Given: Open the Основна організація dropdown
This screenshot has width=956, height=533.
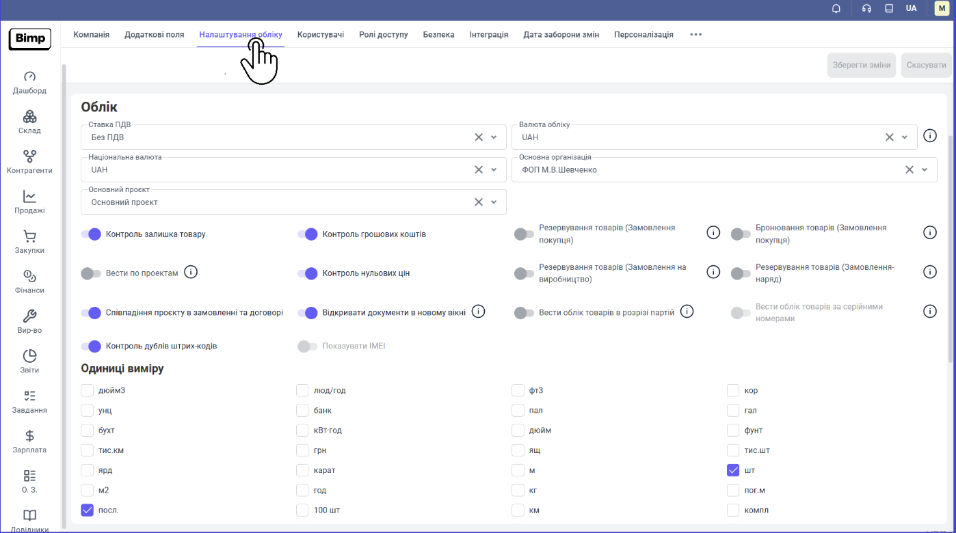Looking at the screenshot, I should pos(925,170).
